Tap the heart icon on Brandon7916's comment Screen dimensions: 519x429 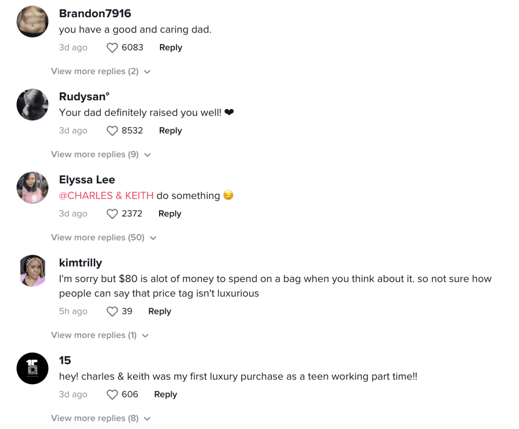(112, 47)
